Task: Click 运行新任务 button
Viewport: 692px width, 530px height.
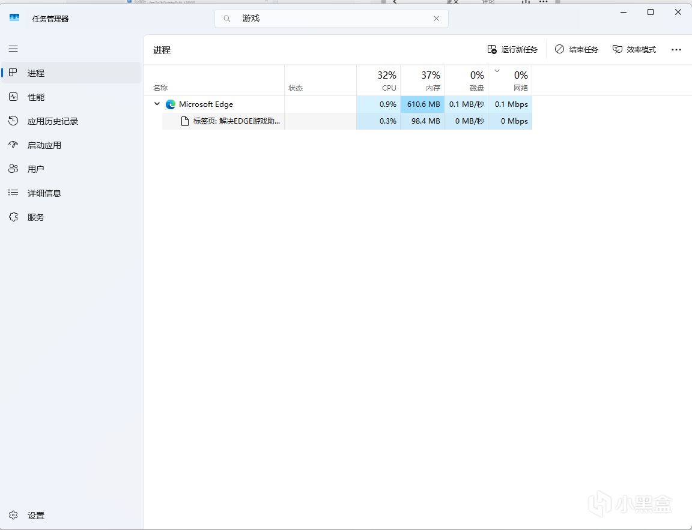Action: click(512, 49)
